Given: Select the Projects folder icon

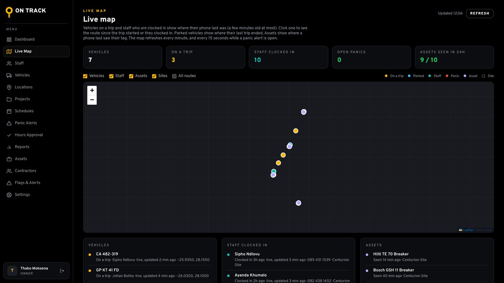Looking at the screenshot, I should [x=9, y=99].
